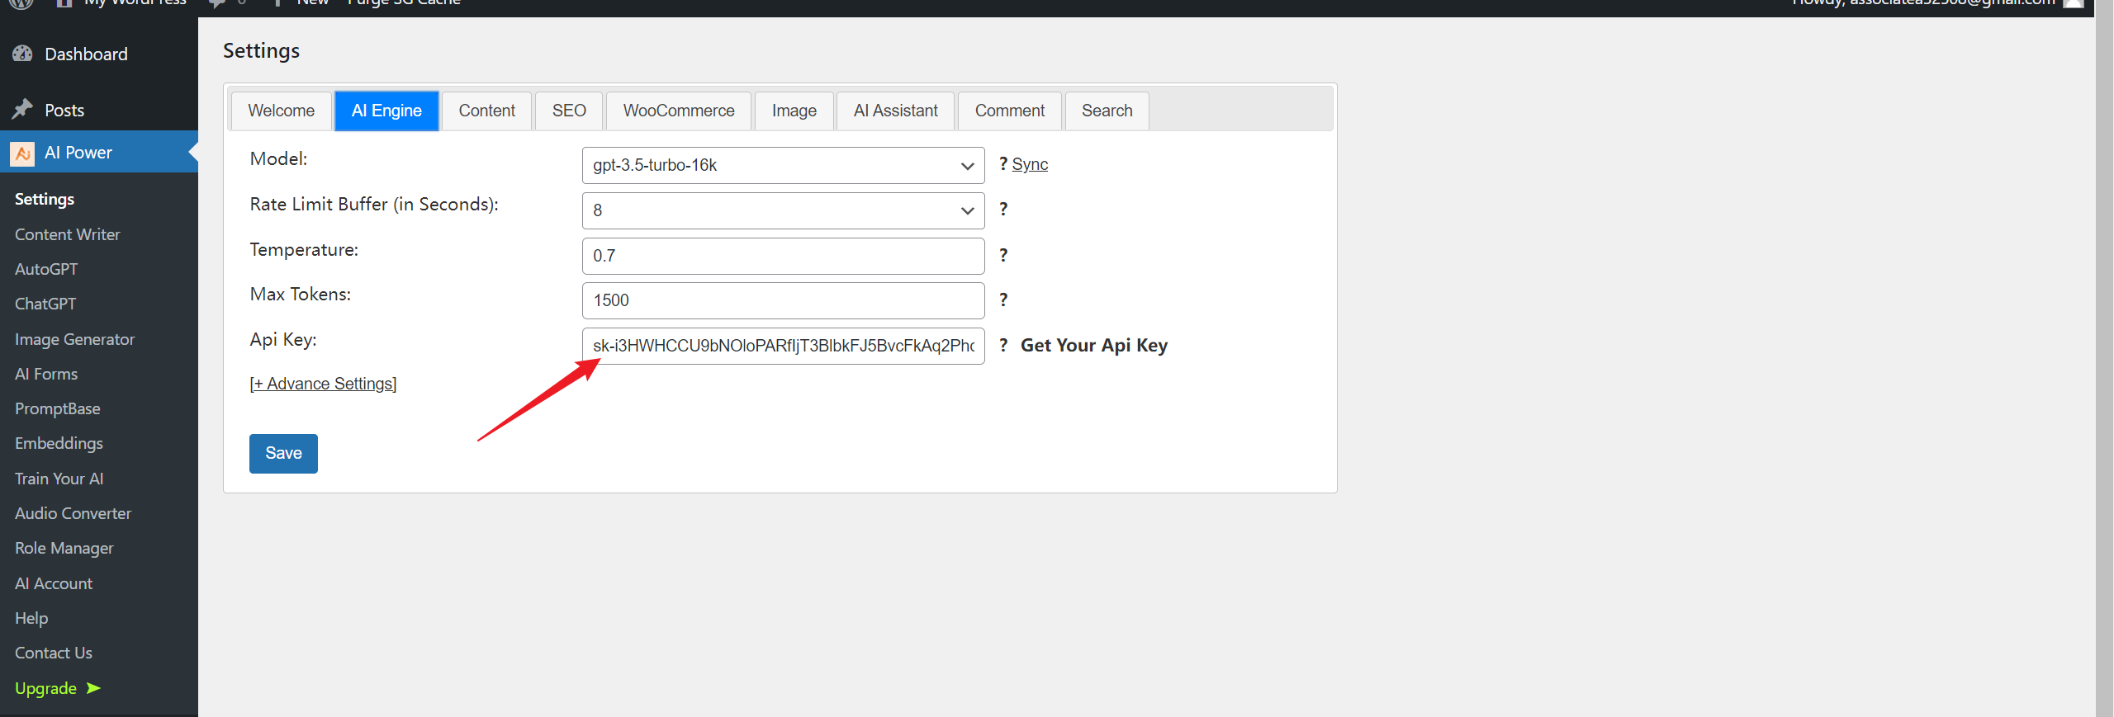
Task: Open the Rate Limit Buffer dropdown
Action: [782, 210]
